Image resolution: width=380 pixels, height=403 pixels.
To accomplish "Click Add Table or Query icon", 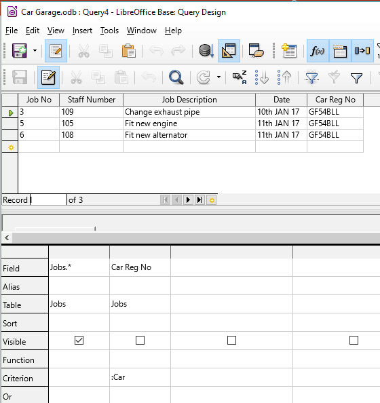I will pos(289,51).
